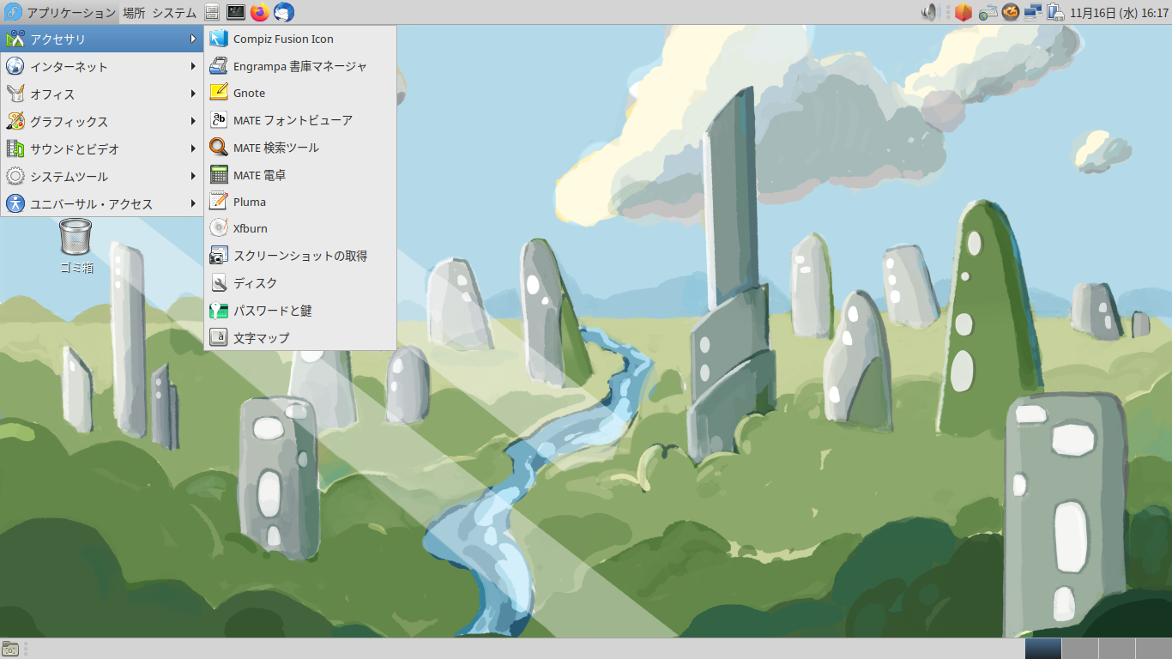Expand サウンドとビデオ submenu

pyautogui.click(x=102, y=149)
